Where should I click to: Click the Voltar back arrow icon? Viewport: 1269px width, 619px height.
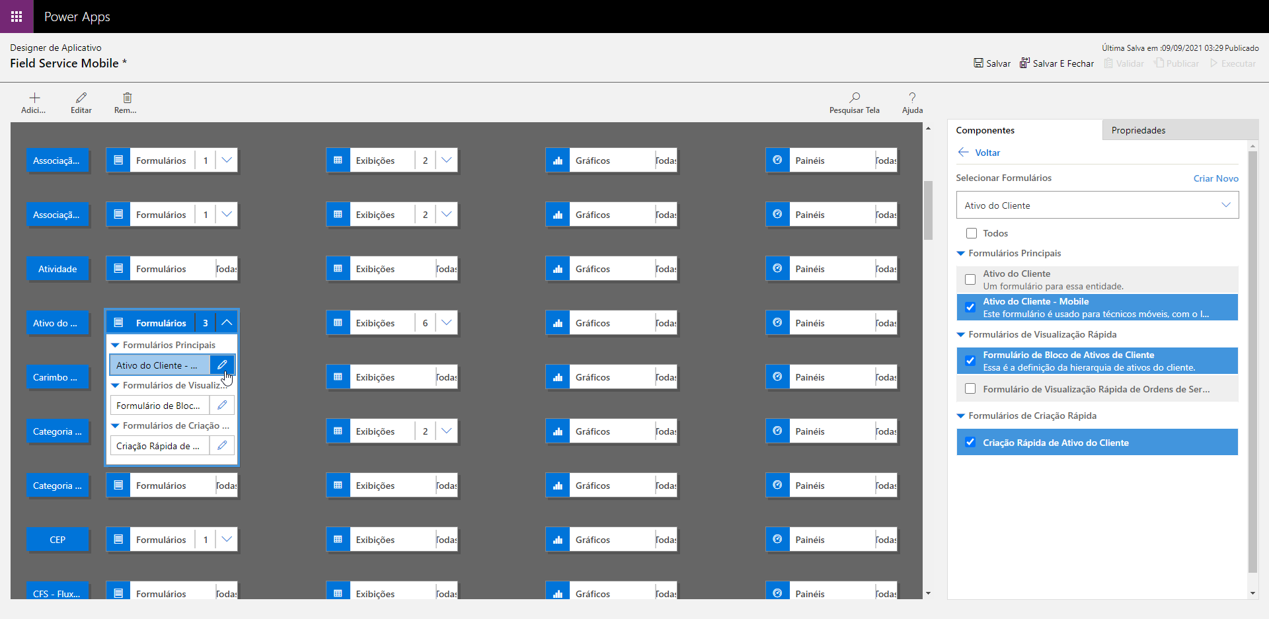point(963,153)
